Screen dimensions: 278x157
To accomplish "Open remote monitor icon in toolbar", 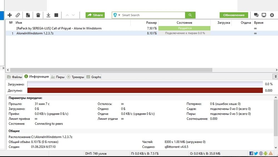I will (264, 15).
